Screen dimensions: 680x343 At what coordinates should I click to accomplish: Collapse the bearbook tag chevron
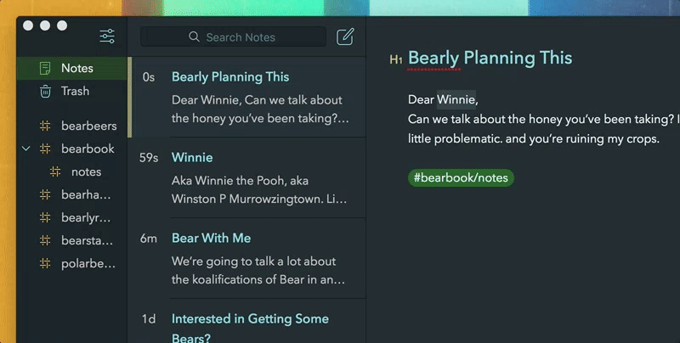tap(26, 149)
